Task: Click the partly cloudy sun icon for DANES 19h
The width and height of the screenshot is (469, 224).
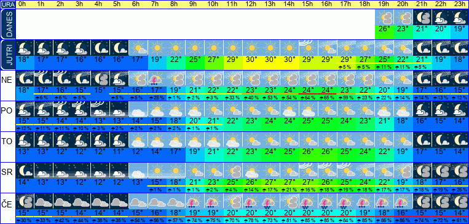Action: click(x=384, y=17)
